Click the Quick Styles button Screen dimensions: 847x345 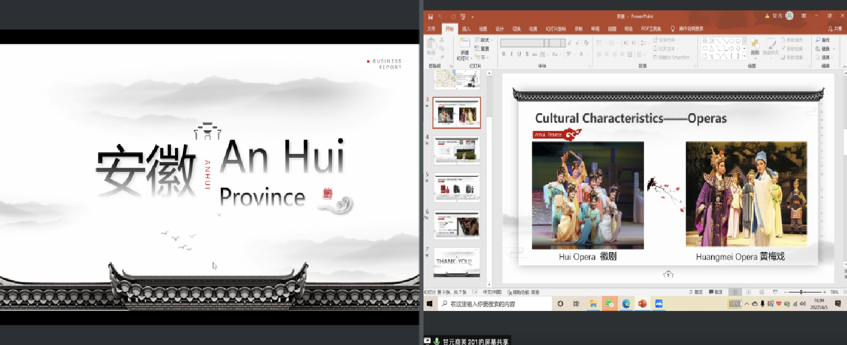pyautogui.click(x=771, y=48)
